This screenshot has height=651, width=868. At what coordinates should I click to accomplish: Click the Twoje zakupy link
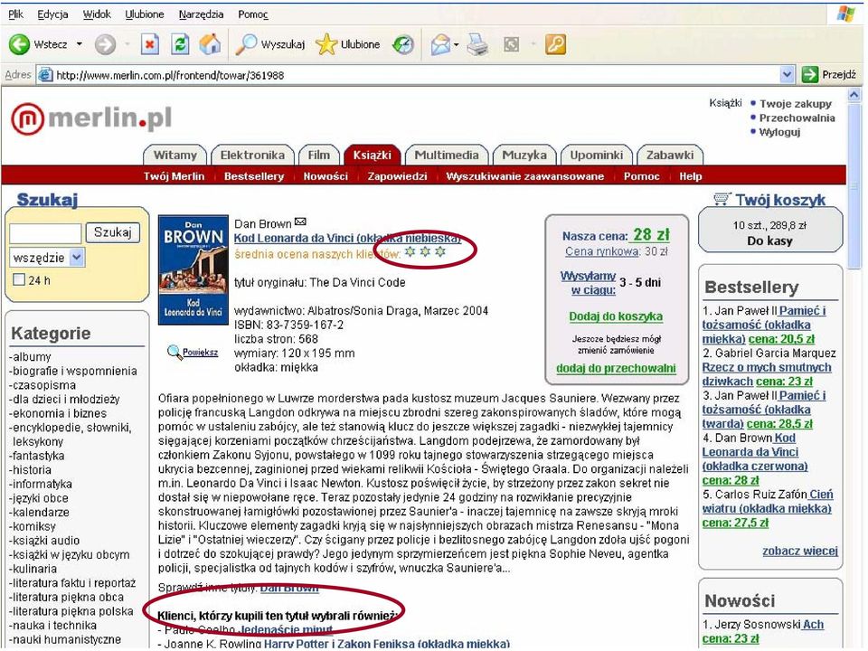pos(796,103)
